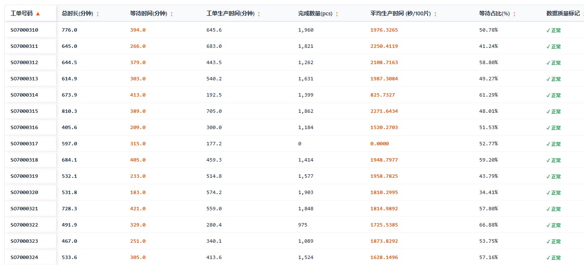This screenshot has height=265, width=584.
Task: Select the production time value 413.6
Action: (x=214, y=257)
